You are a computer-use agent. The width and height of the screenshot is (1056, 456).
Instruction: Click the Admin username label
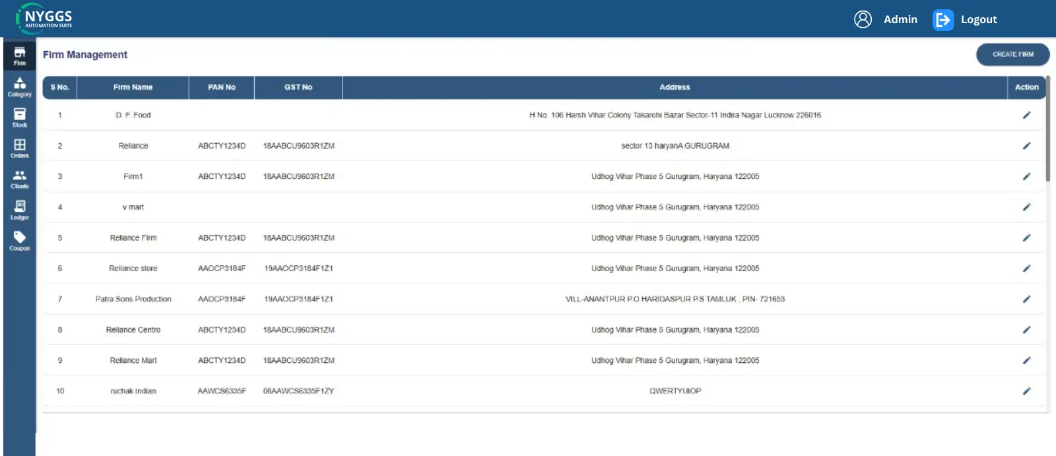click(900, 20)
